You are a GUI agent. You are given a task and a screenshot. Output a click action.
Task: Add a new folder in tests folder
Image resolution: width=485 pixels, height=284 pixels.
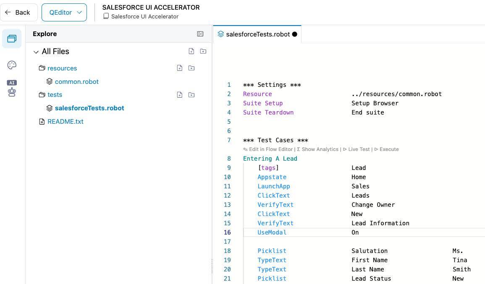point(191,95)
